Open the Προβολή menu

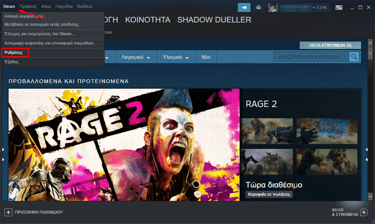pos(28,6)
